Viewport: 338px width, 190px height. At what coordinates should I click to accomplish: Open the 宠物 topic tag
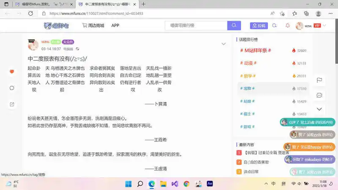pyautogui.click(x=248, y=88)
